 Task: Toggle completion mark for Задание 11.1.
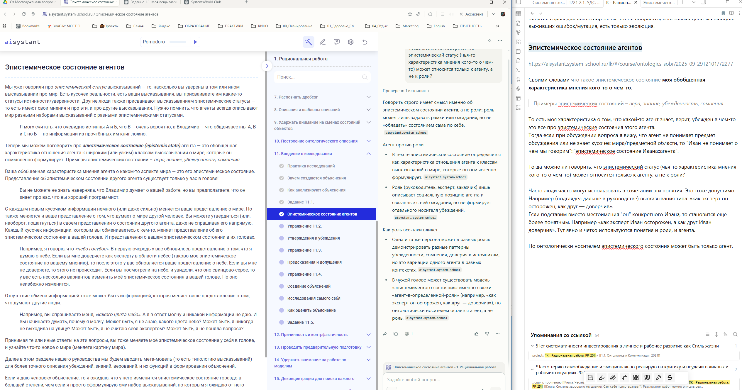click(281, 202)
